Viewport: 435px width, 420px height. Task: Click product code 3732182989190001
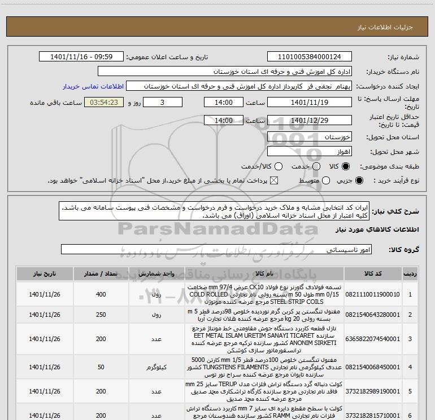pos(373,391)
